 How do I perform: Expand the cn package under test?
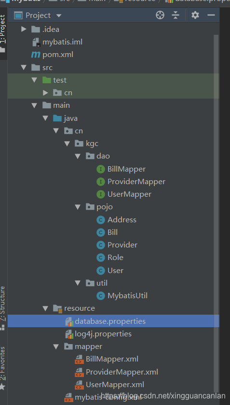click(x=45, y=92)
